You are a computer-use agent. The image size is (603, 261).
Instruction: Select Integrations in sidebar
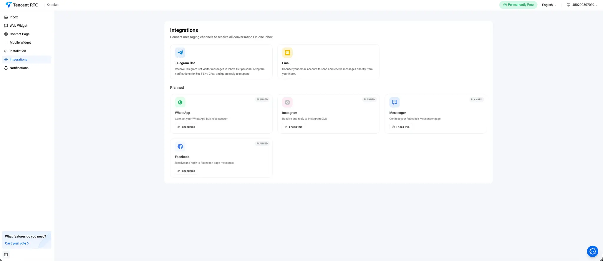click(x=27, y=59)
